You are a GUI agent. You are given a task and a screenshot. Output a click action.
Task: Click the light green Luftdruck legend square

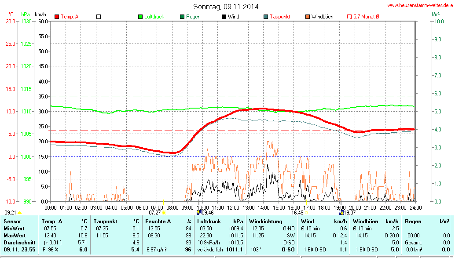140,17
